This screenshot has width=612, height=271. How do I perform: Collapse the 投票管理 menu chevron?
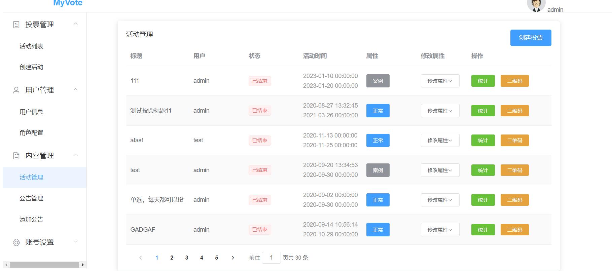tap(76, 24)
